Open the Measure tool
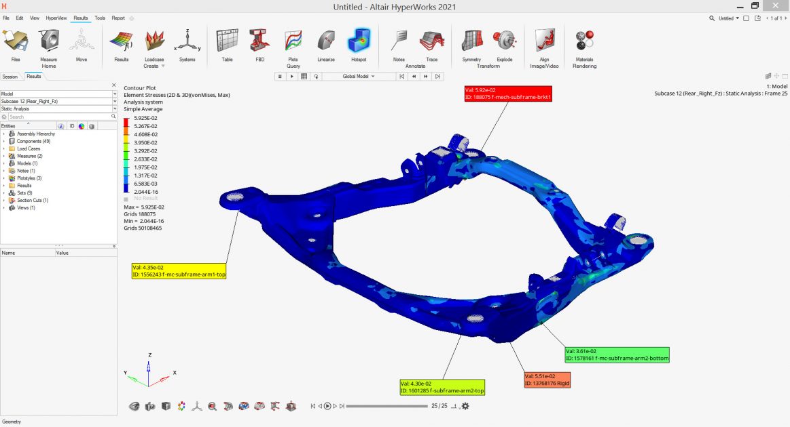 point(48,43)
